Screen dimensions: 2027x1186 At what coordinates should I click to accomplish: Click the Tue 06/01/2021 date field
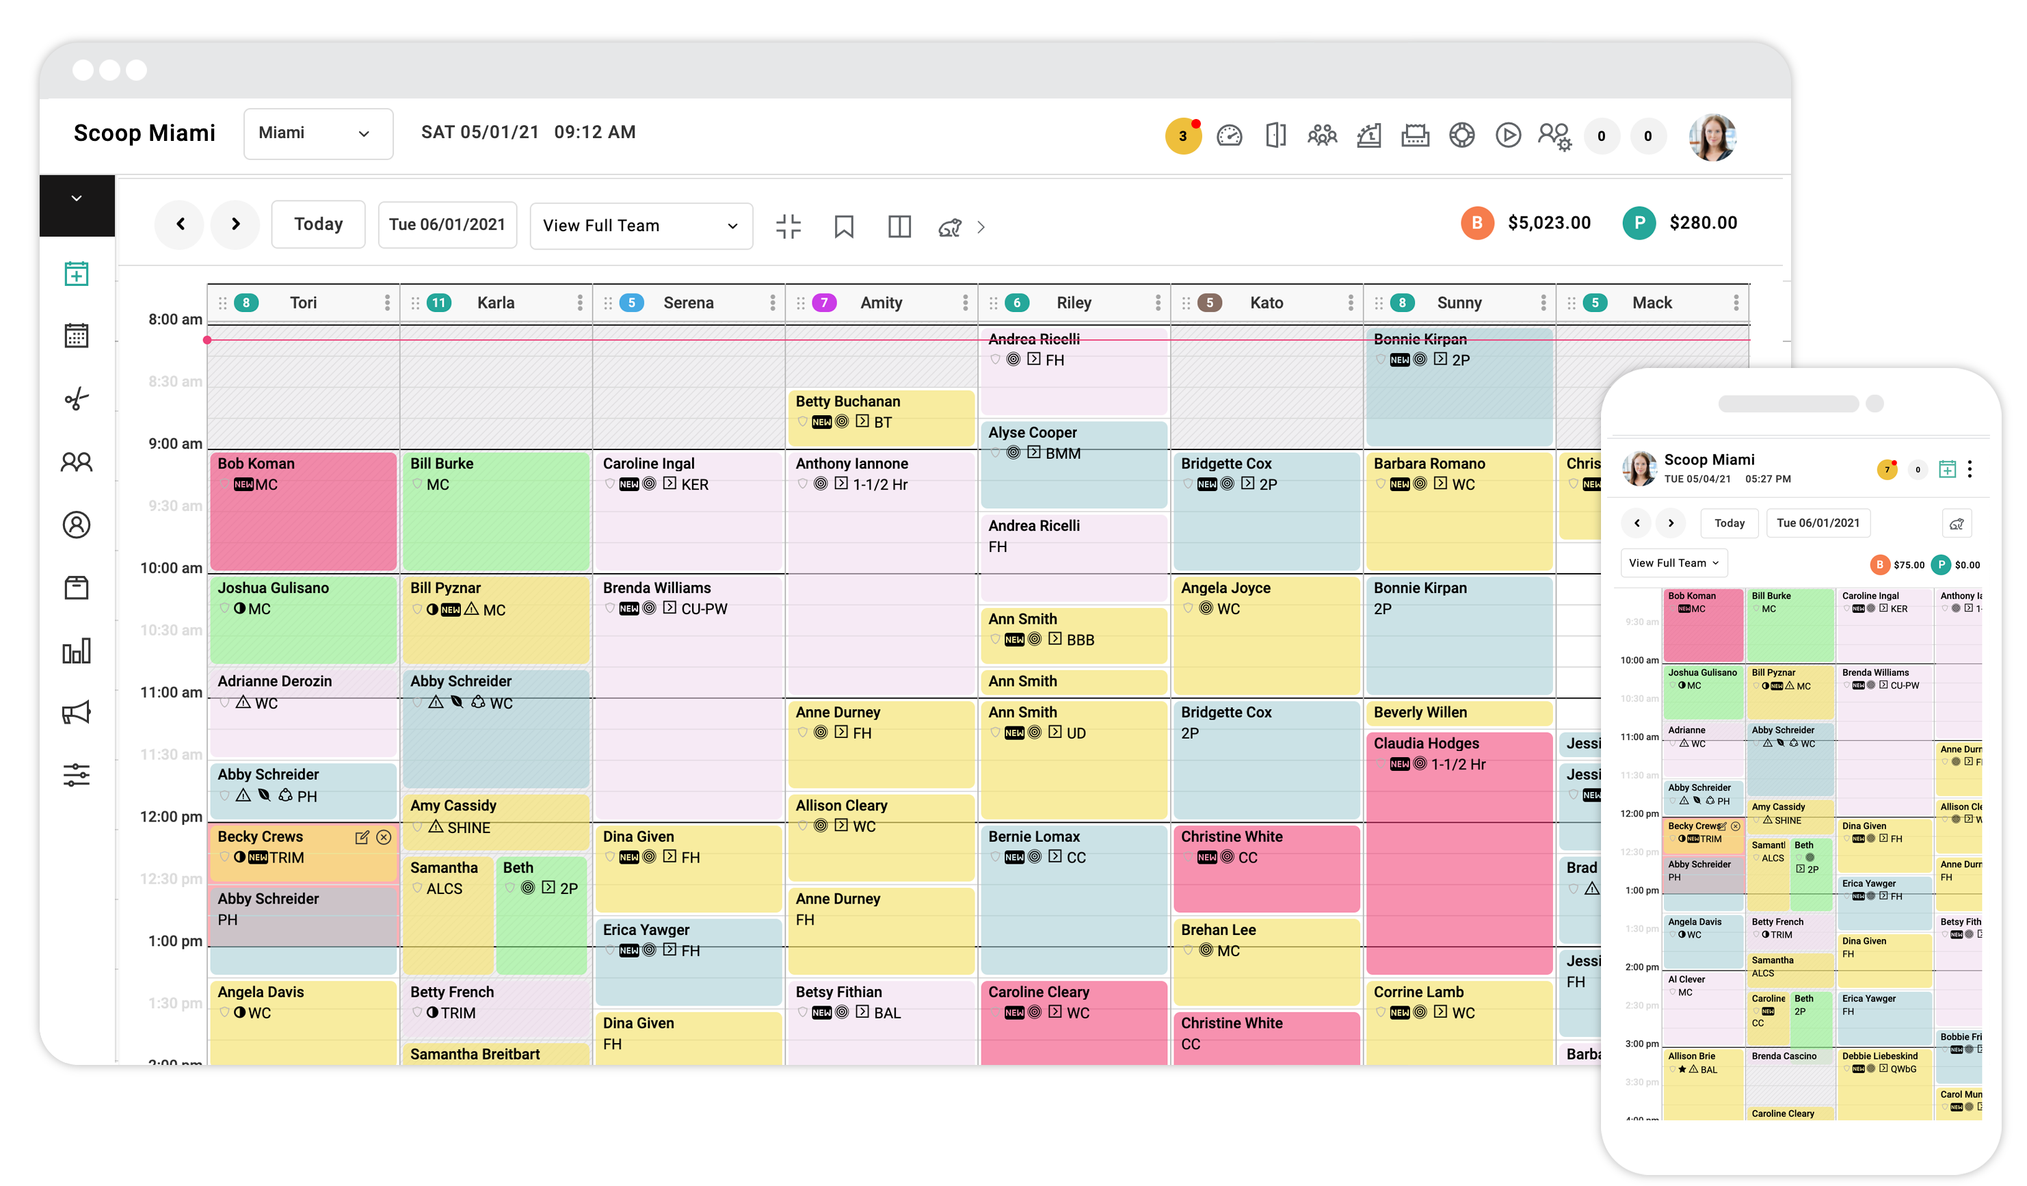pyautogui.click(x=447, y=224)
